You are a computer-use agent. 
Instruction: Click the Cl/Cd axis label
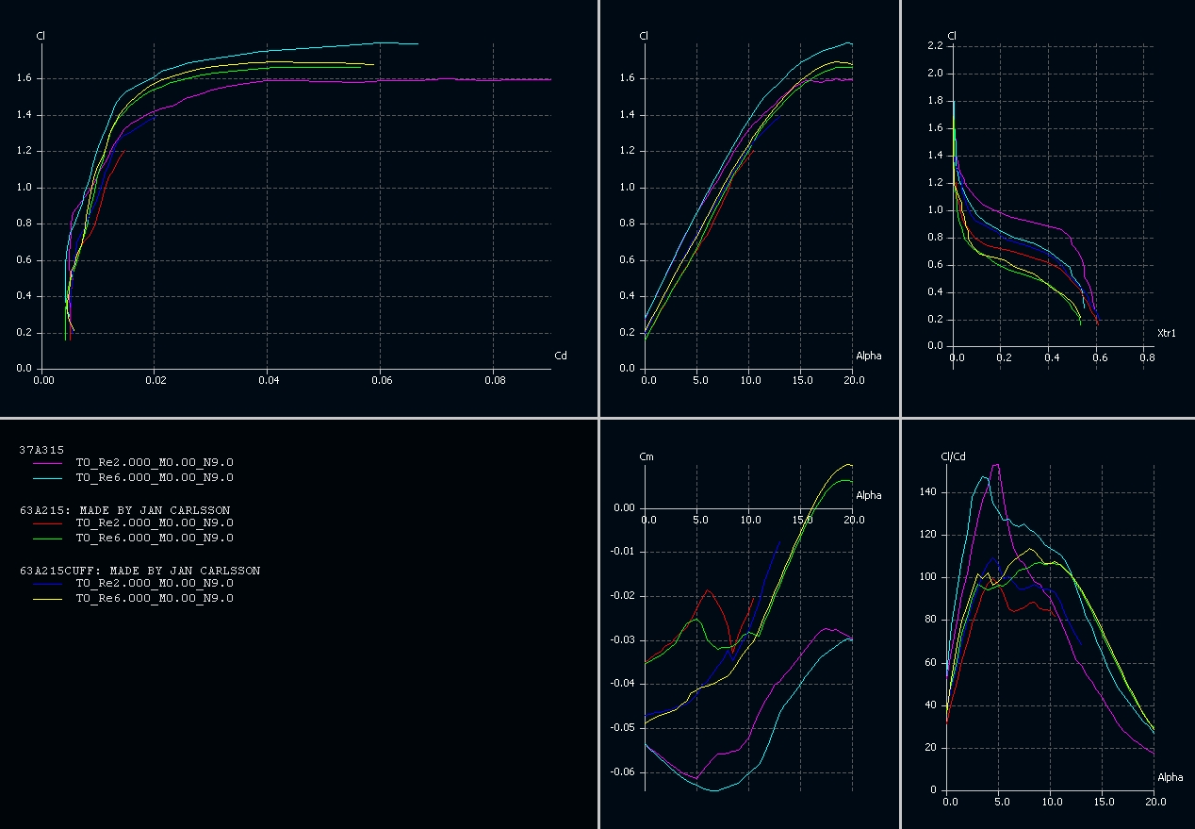(x=953, y=456)
